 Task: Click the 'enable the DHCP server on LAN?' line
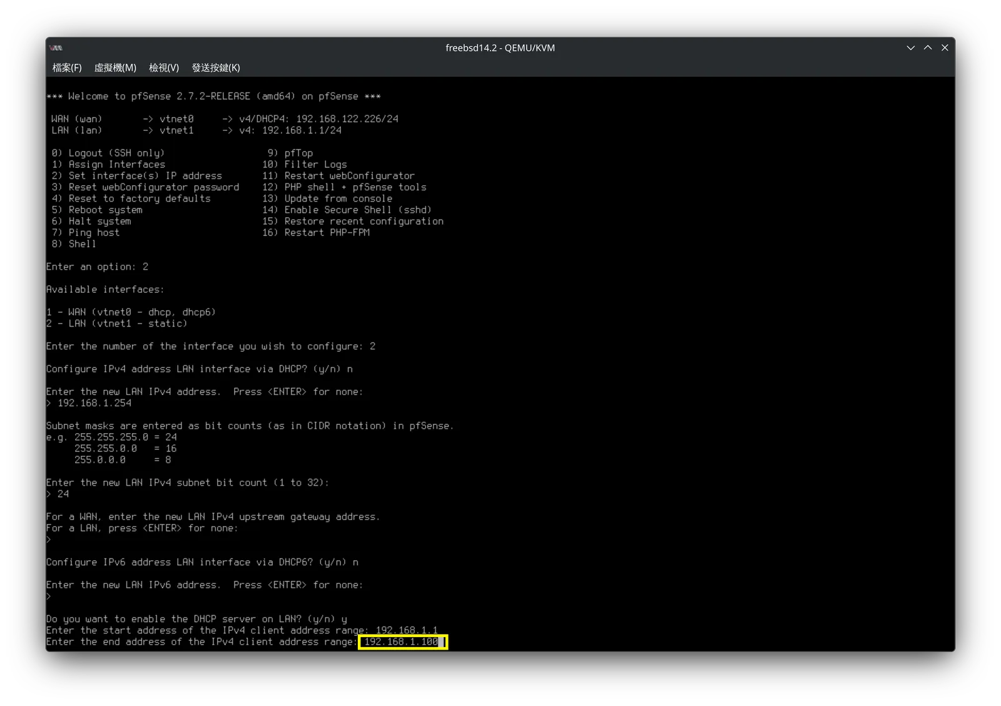[x=196, y=619]
